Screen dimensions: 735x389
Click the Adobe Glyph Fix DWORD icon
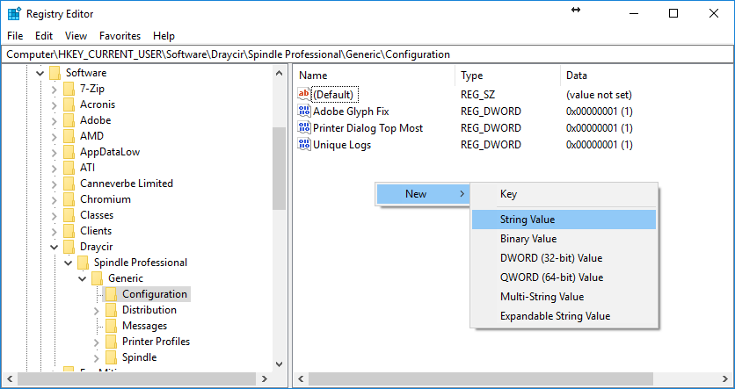304,111
